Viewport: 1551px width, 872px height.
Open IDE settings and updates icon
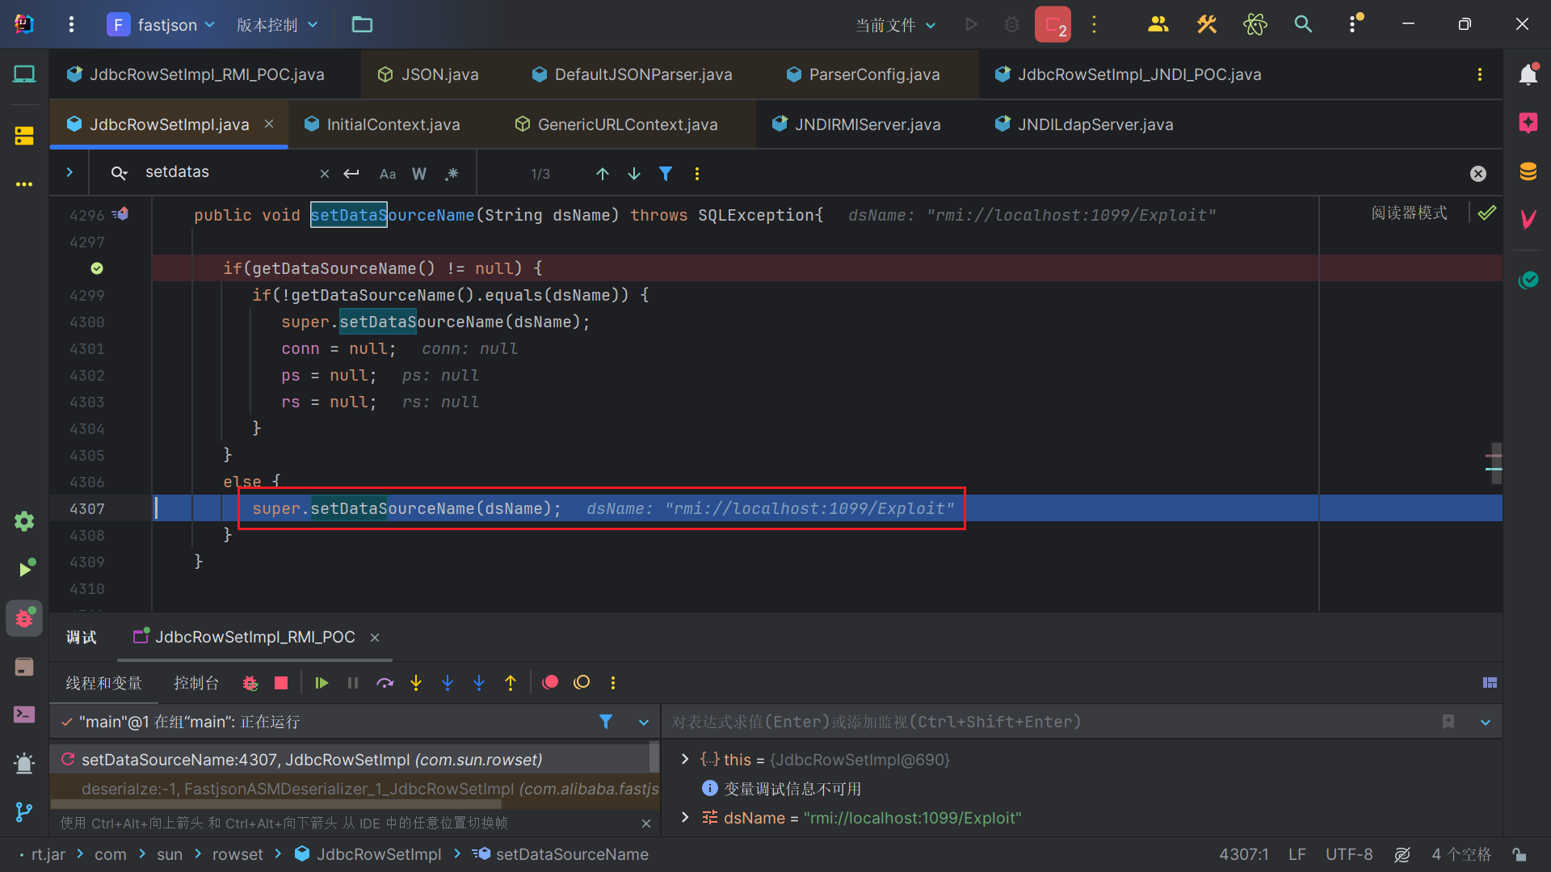[x=1355, y=24]
